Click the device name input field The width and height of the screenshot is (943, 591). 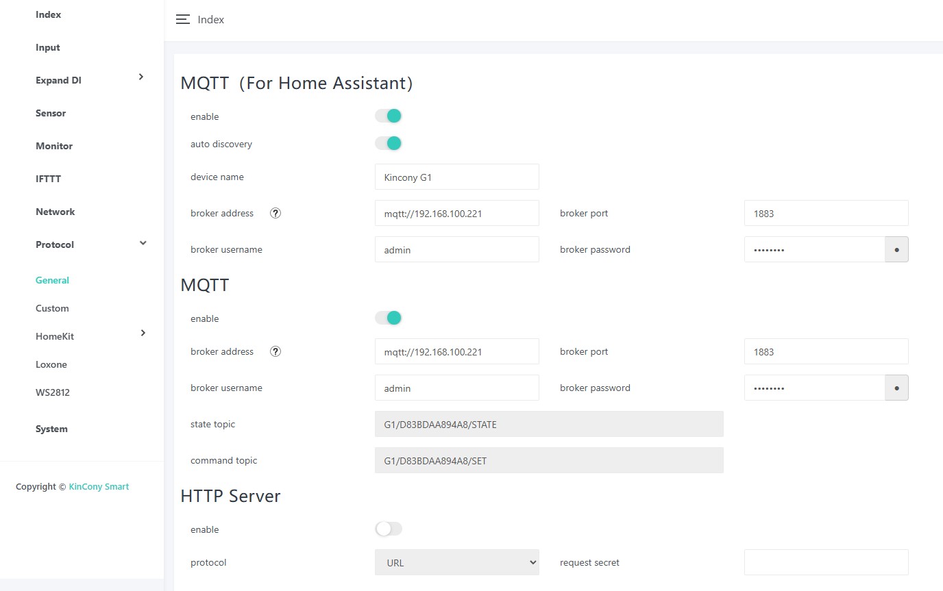[457, 177]
